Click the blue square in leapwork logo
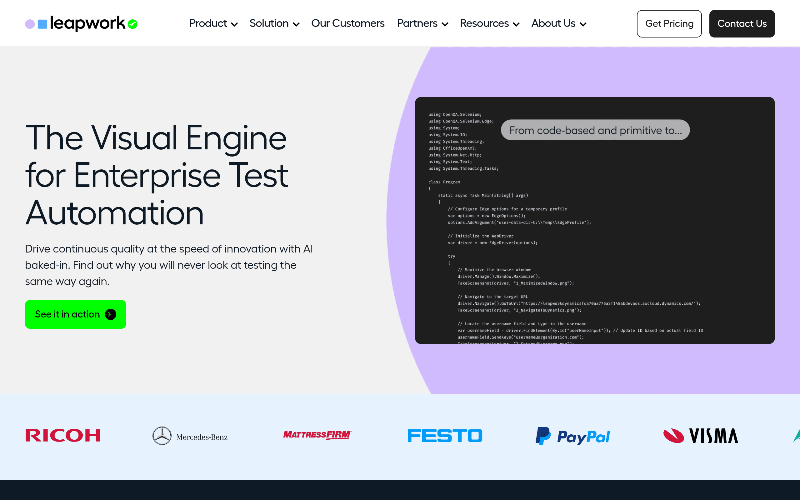 [x=42, y=24]
